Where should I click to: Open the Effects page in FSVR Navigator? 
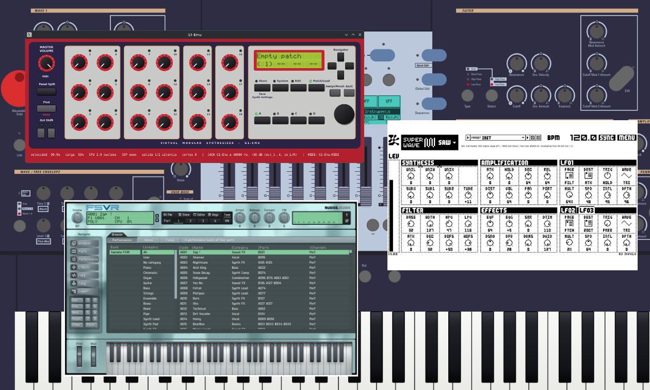(x=85, y=267)
